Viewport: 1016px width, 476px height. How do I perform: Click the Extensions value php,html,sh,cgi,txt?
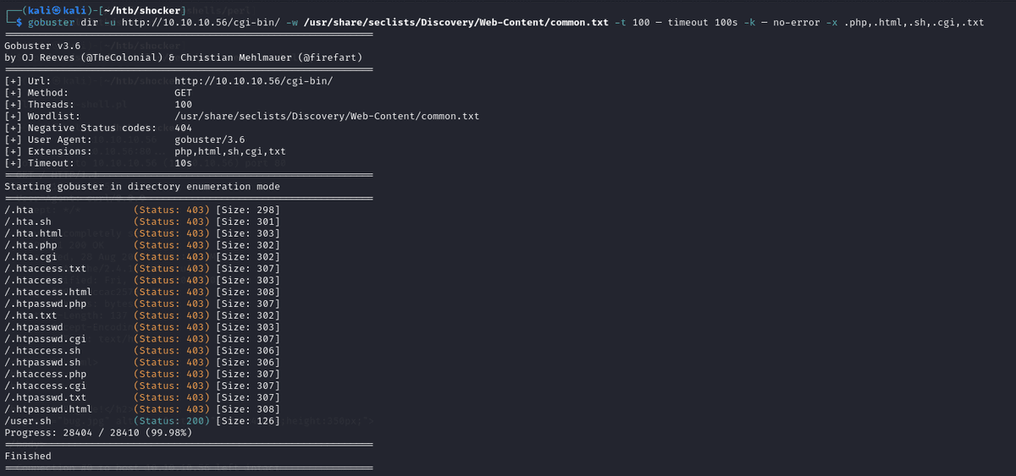[x=229, y=152]
